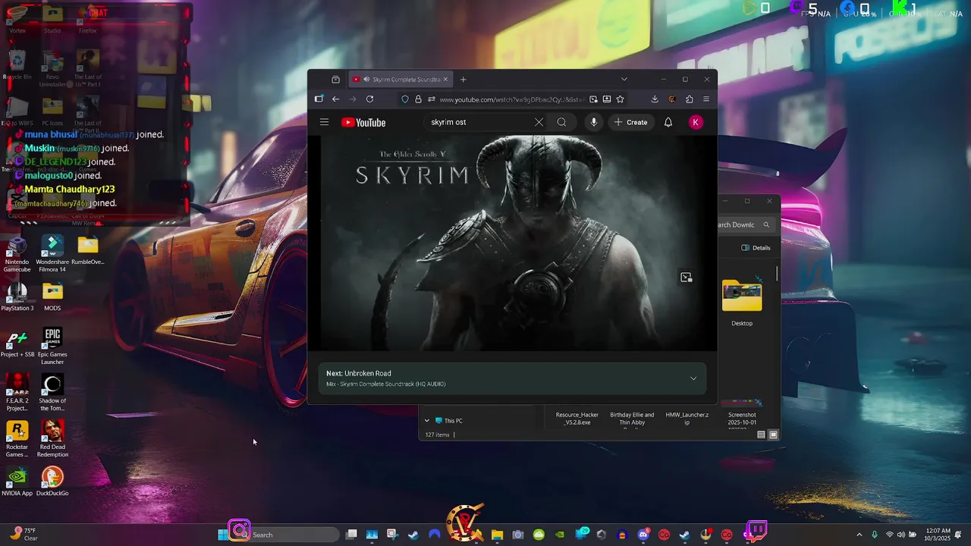
Task: Launch Epic Games Launcher
Action: 52,347
